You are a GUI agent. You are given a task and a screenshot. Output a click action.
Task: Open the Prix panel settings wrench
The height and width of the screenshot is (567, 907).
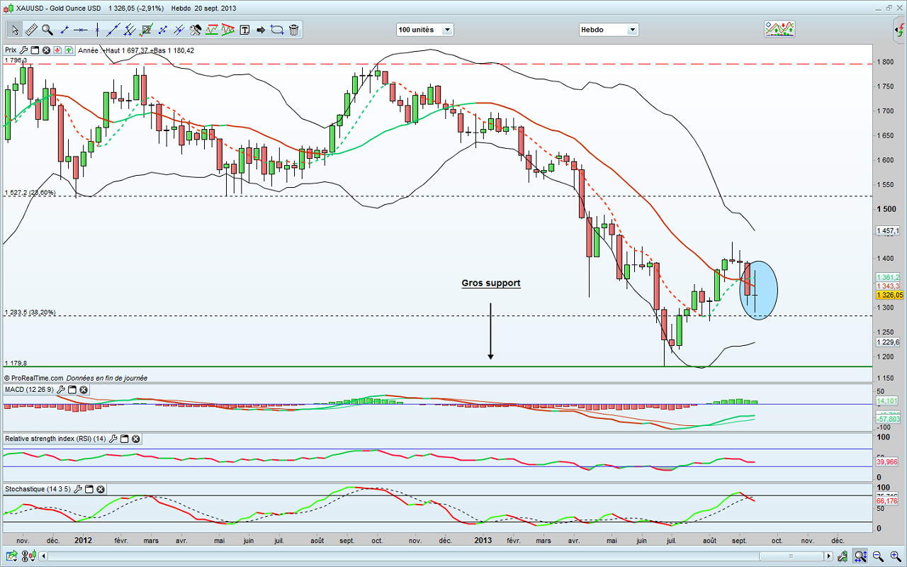click(23, 50)
